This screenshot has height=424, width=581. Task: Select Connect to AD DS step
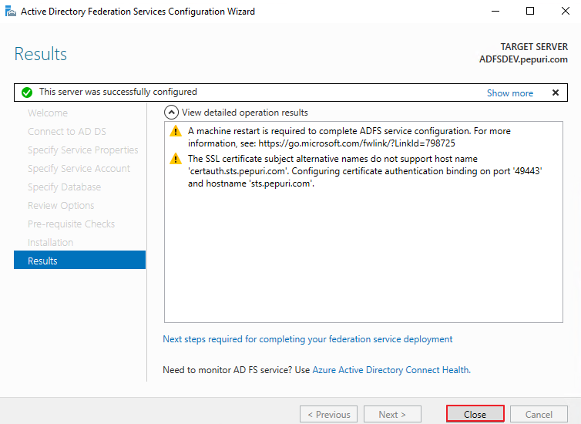point(67,132)
